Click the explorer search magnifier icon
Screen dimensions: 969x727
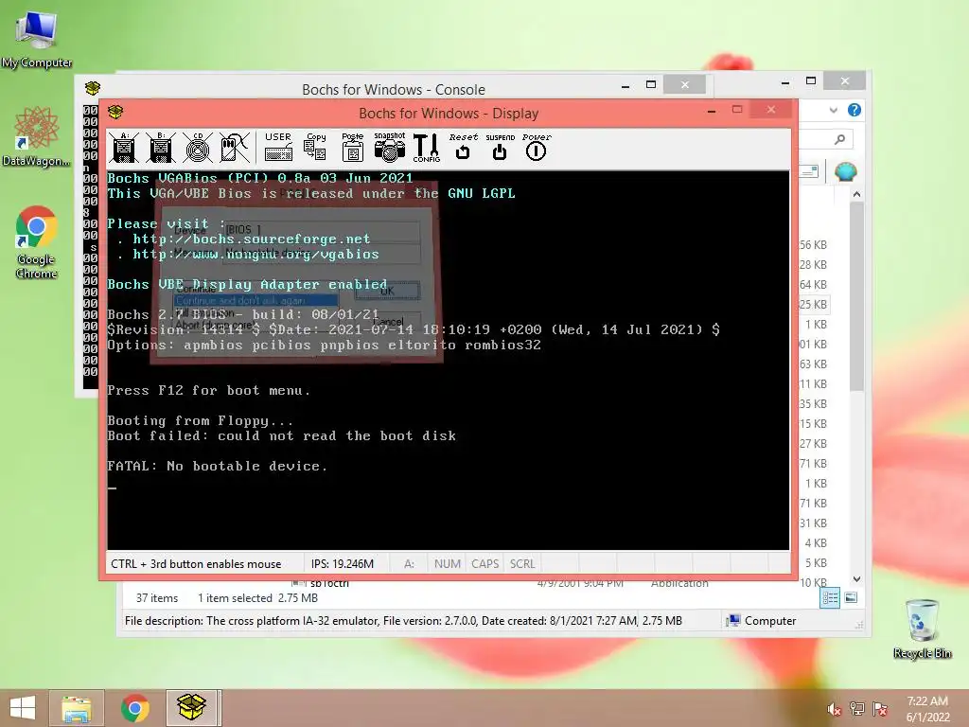tap(839, 139)
